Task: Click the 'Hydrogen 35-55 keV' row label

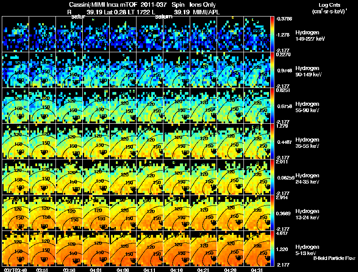Action: (307, 143)
